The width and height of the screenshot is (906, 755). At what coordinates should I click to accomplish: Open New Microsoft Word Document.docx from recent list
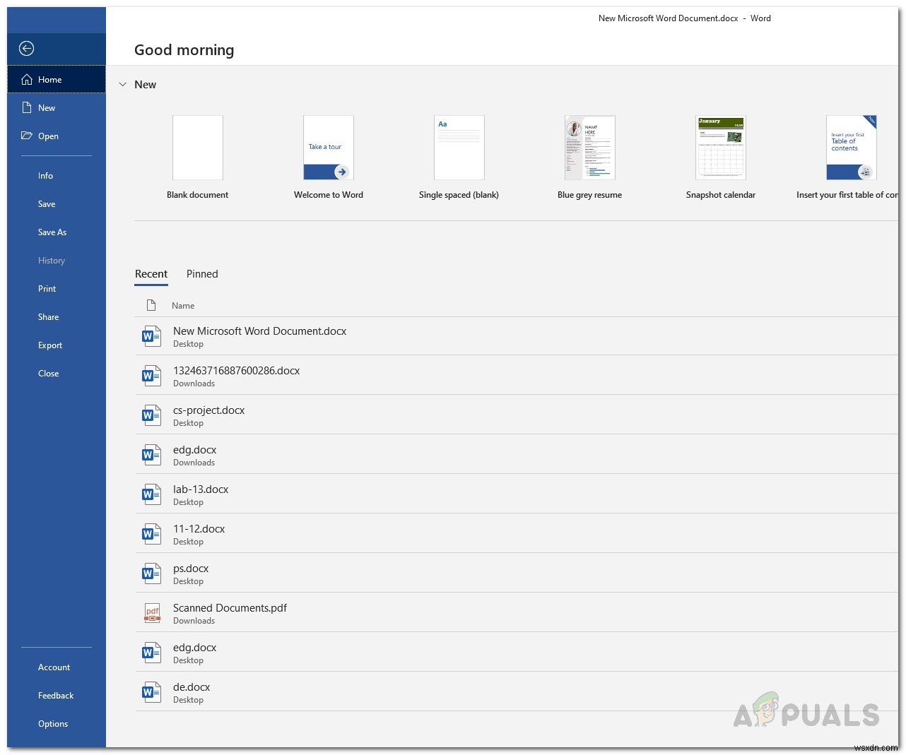coord(516,336)
